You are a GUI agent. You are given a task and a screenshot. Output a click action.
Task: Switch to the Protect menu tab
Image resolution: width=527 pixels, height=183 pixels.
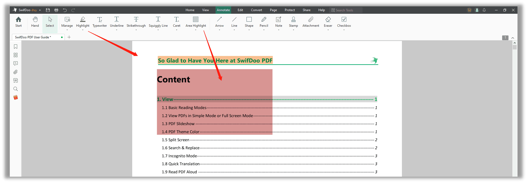tap(290, 10)
